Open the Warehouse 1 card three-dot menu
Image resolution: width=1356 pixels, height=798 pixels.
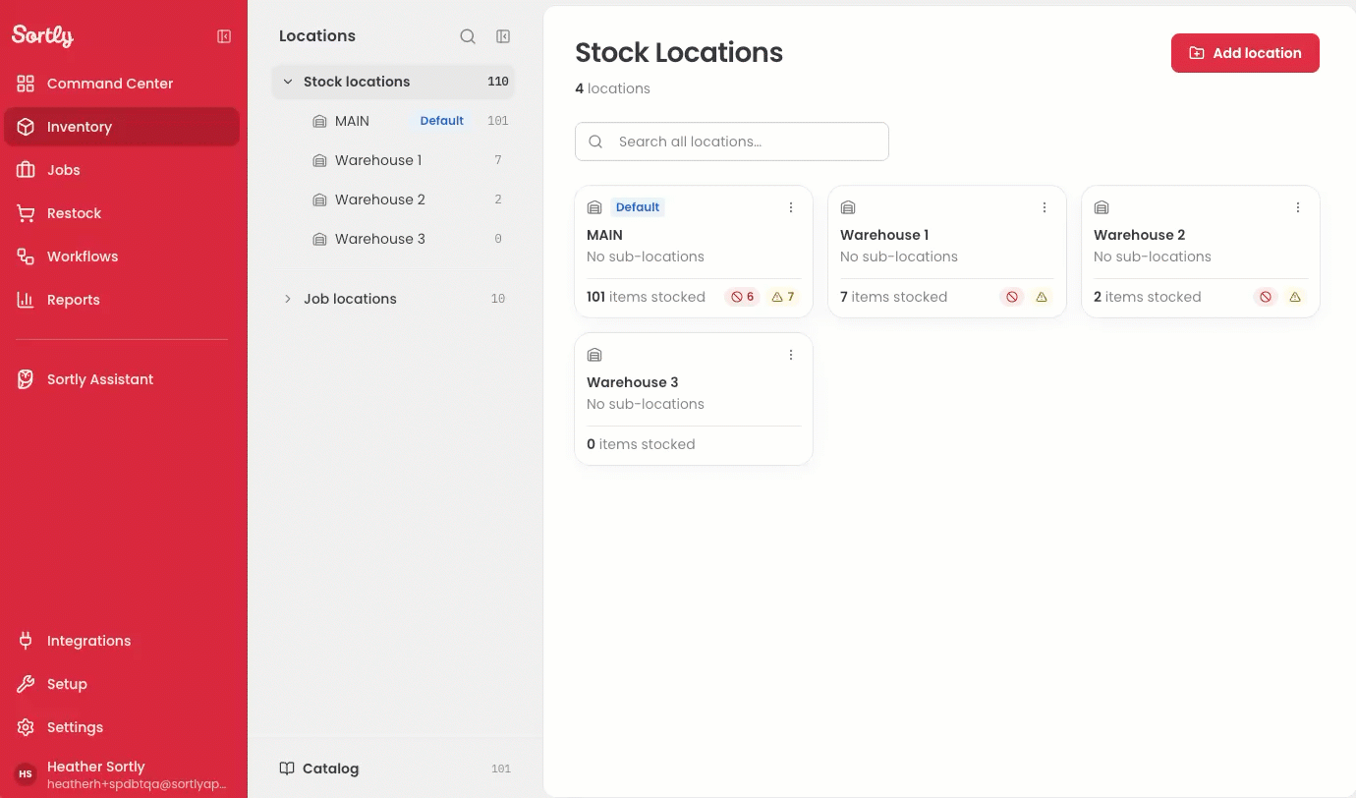1045,207
